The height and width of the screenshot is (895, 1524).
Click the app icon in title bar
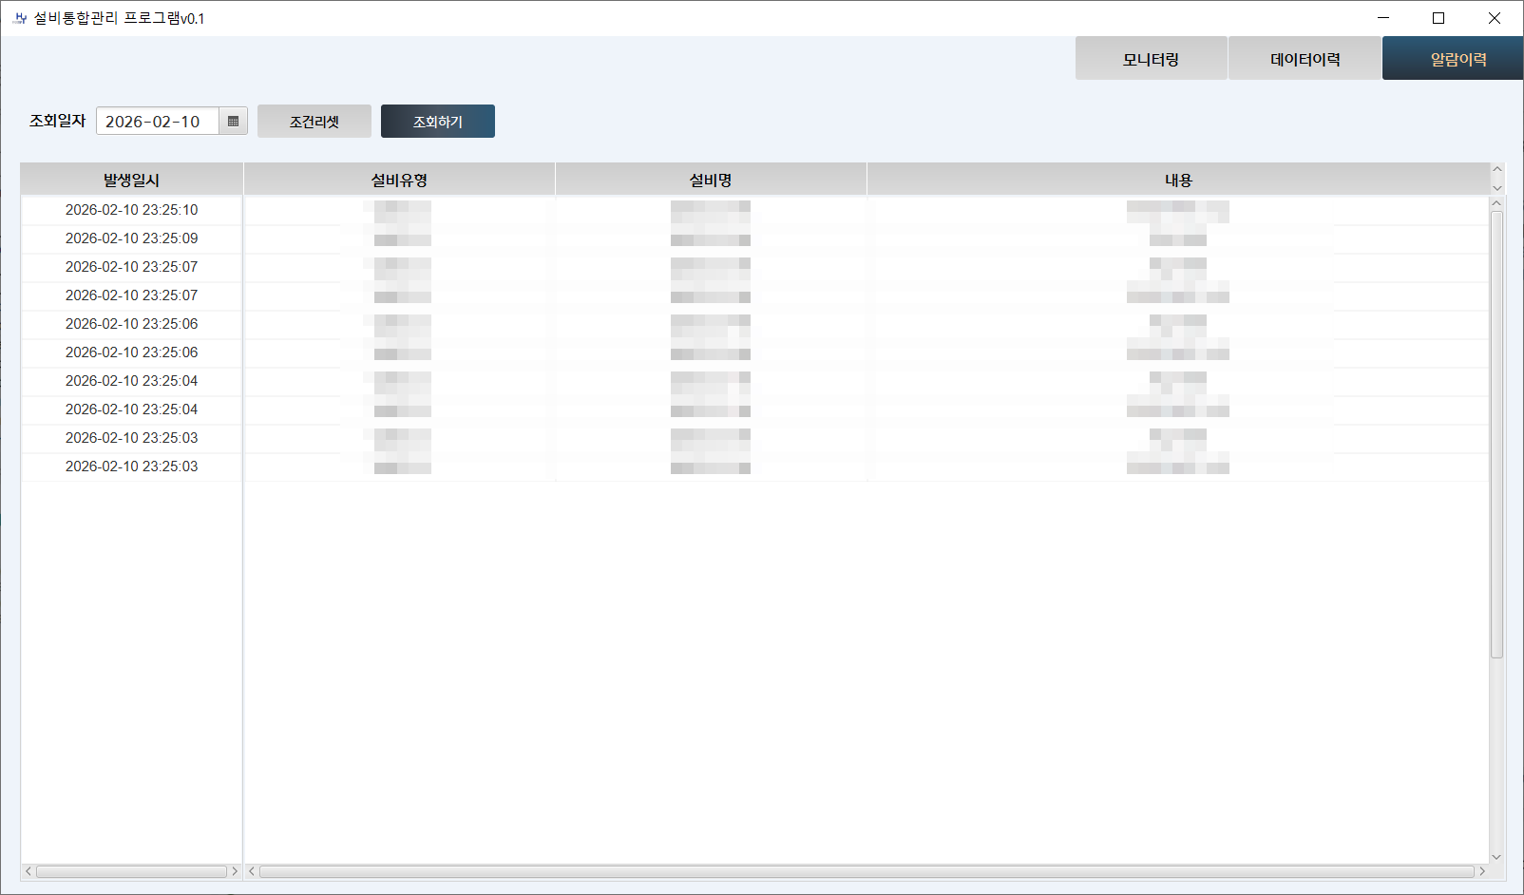click(x=20, y=18)
